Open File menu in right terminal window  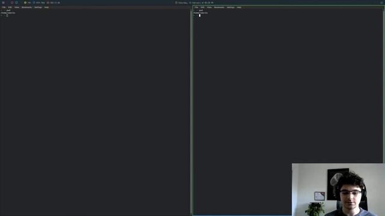(196, 7)
